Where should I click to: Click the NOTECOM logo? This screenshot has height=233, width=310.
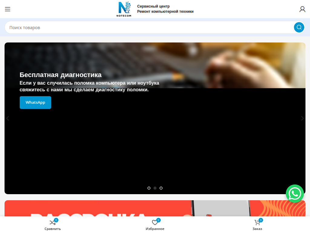[124, 9]
